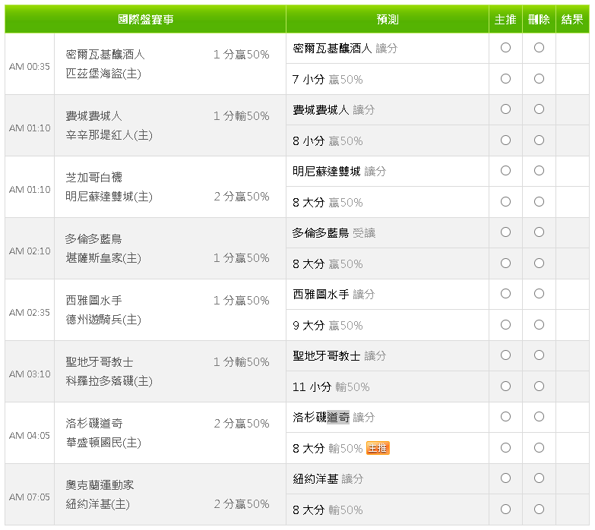Click team name 堪薩斯皇家(主)
Image resolution: width=595 pixels, height=530 pixels.
(x=103, y=258)
